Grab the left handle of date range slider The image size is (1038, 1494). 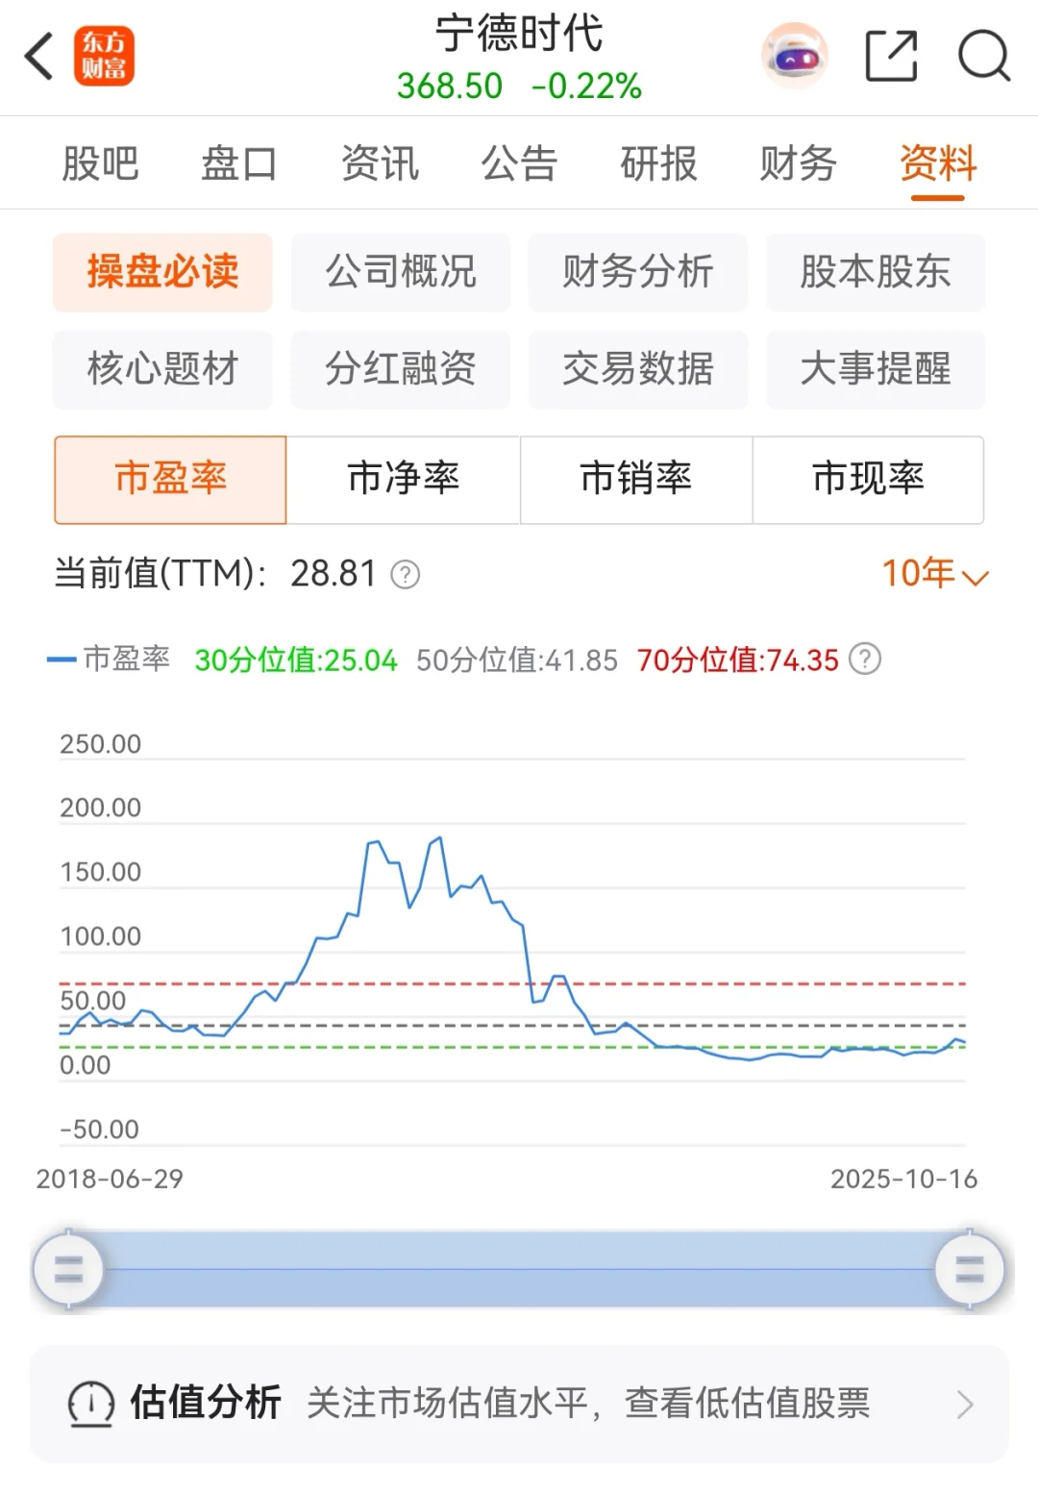pos(68,1269)
